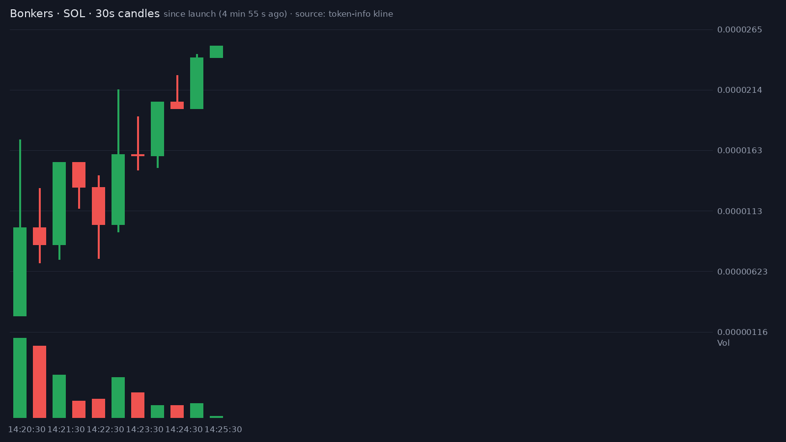
Task: Click the 14:25:30 time axis label
Action: click(x=223, y=430)
